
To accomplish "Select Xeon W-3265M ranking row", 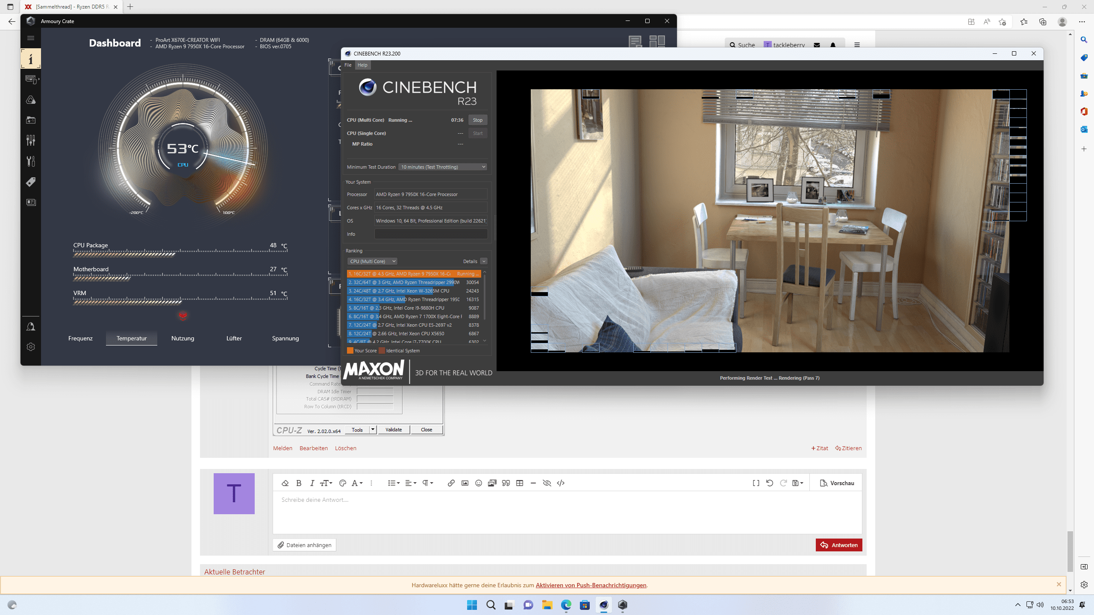I will click(414, 291).
